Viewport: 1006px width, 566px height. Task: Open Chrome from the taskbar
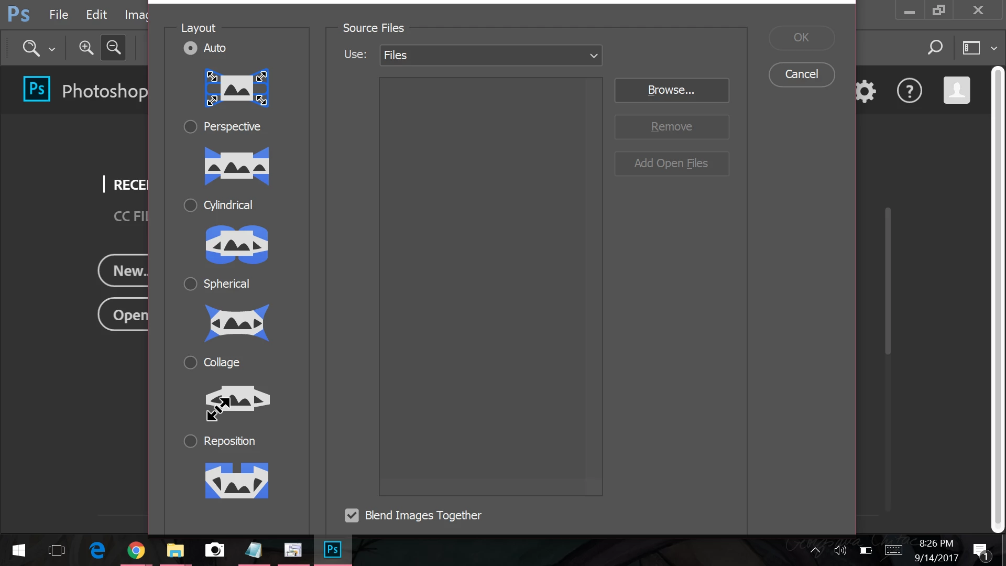click(136, 550)
